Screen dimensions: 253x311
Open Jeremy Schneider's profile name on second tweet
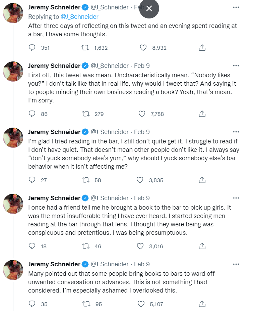click(54, 65)
